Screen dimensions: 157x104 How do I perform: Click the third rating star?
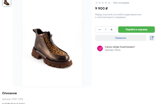103,3
